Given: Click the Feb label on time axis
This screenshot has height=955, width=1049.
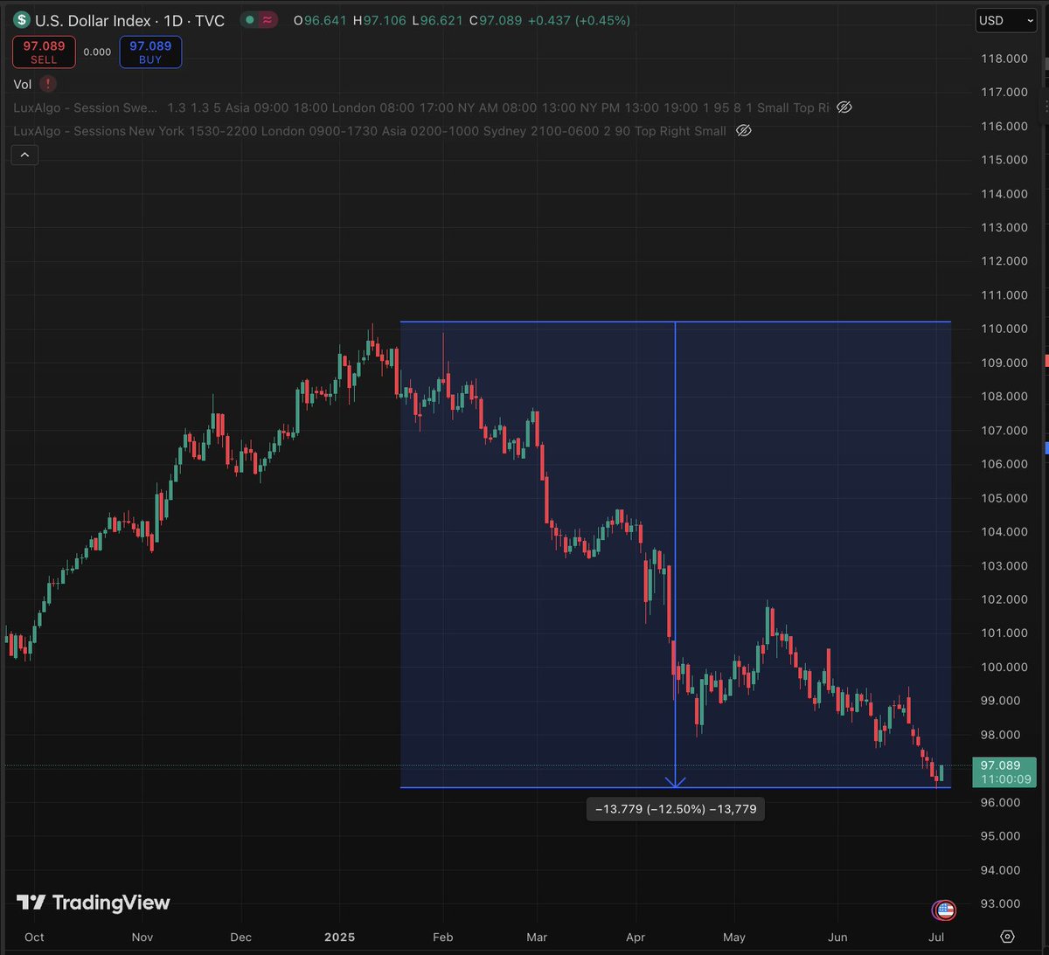Looking at the screenshot, I should click(443, 937).
